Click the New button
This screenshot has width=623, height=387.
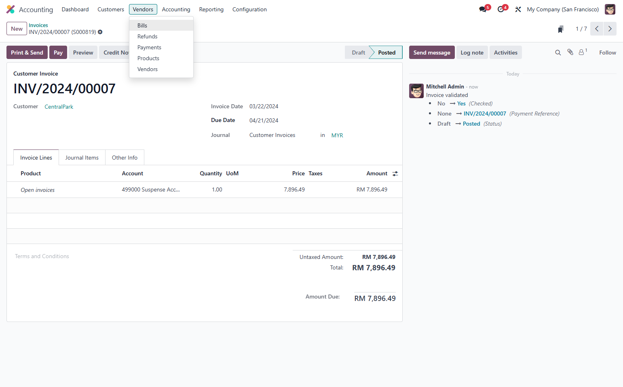tap(17, 29)
